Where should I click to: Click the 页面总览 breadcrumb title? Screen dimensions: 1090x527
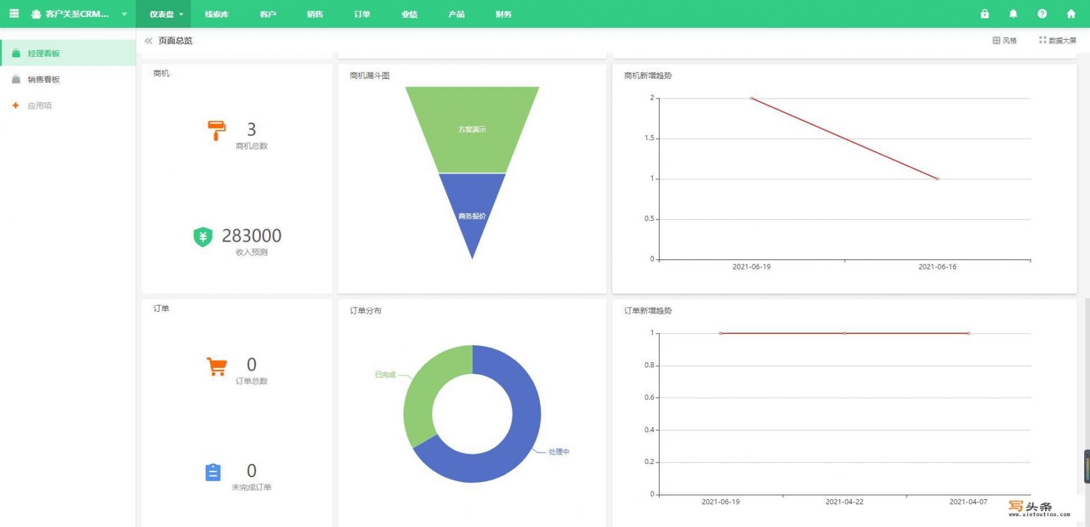pyautogui.click(x=175, y=40)
